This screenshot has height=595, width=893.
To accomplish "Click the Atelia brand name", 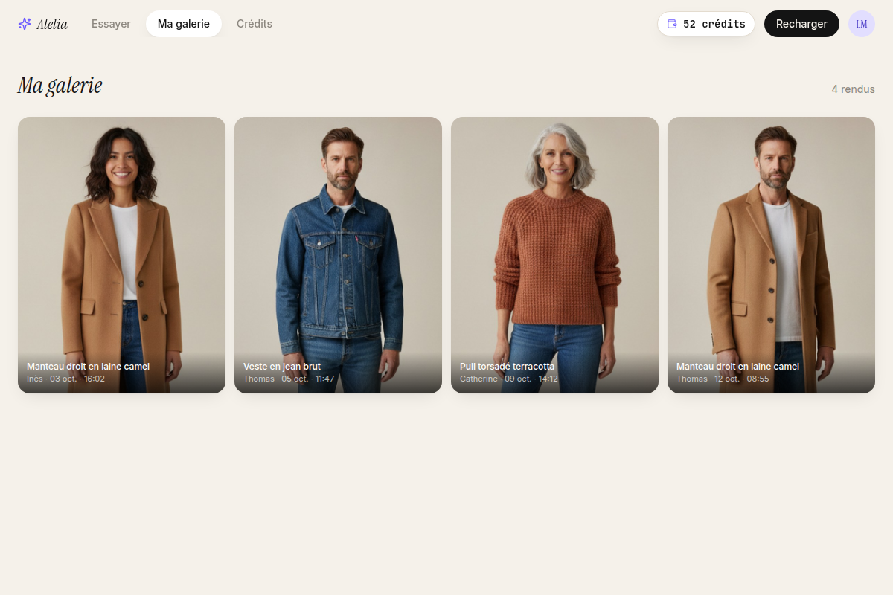I will [52, 24].
